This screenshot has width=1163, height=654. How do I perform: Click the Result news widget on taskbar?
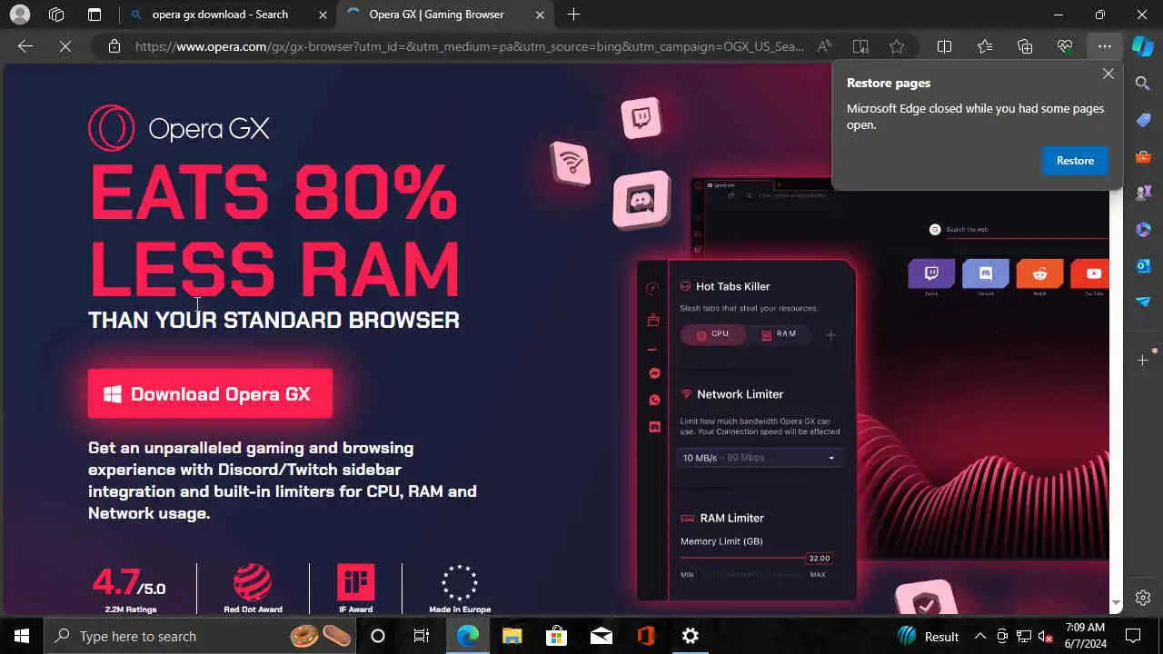tap(928, 636)
